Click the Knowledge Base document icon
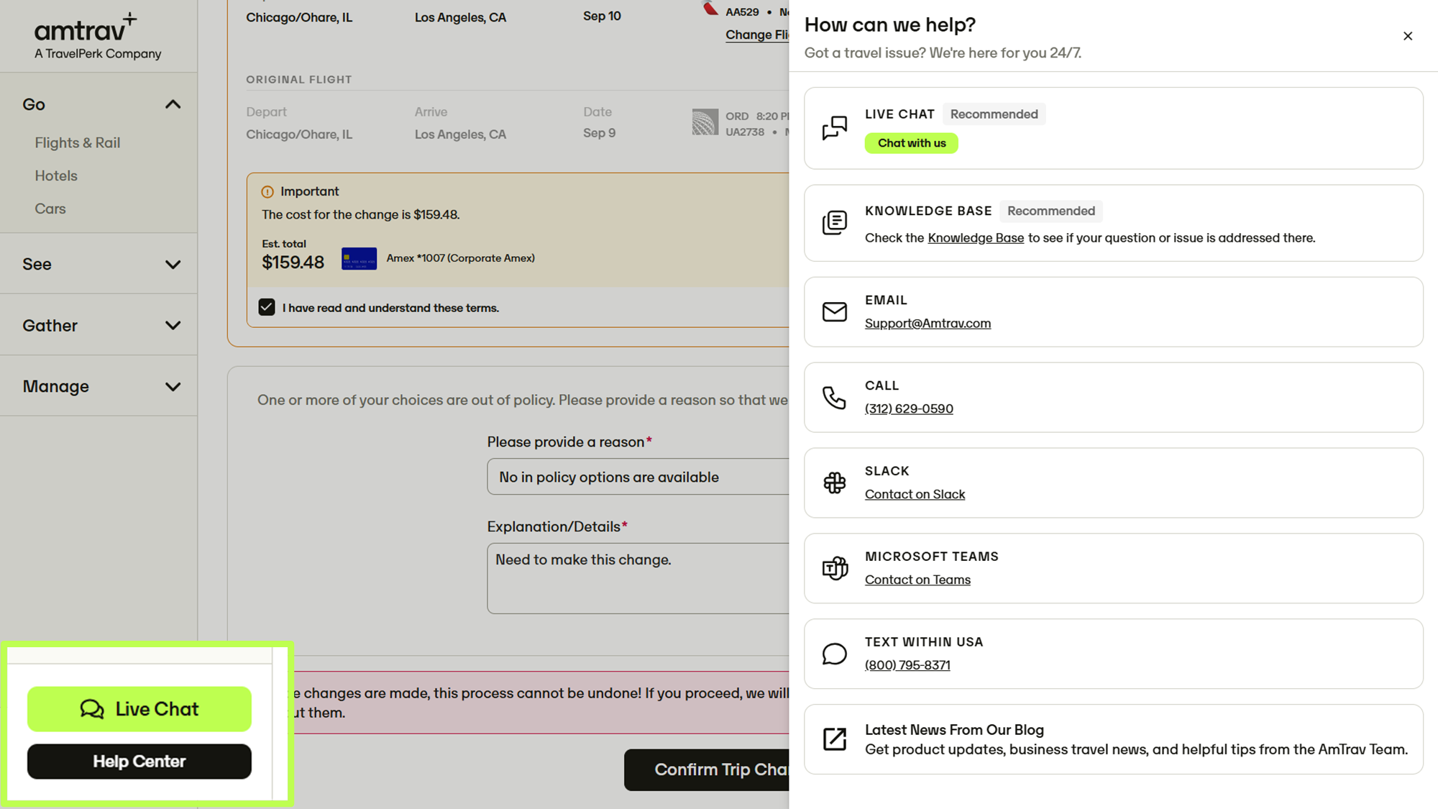This screenshot has height=809, width=1438. tap(834, 222)
